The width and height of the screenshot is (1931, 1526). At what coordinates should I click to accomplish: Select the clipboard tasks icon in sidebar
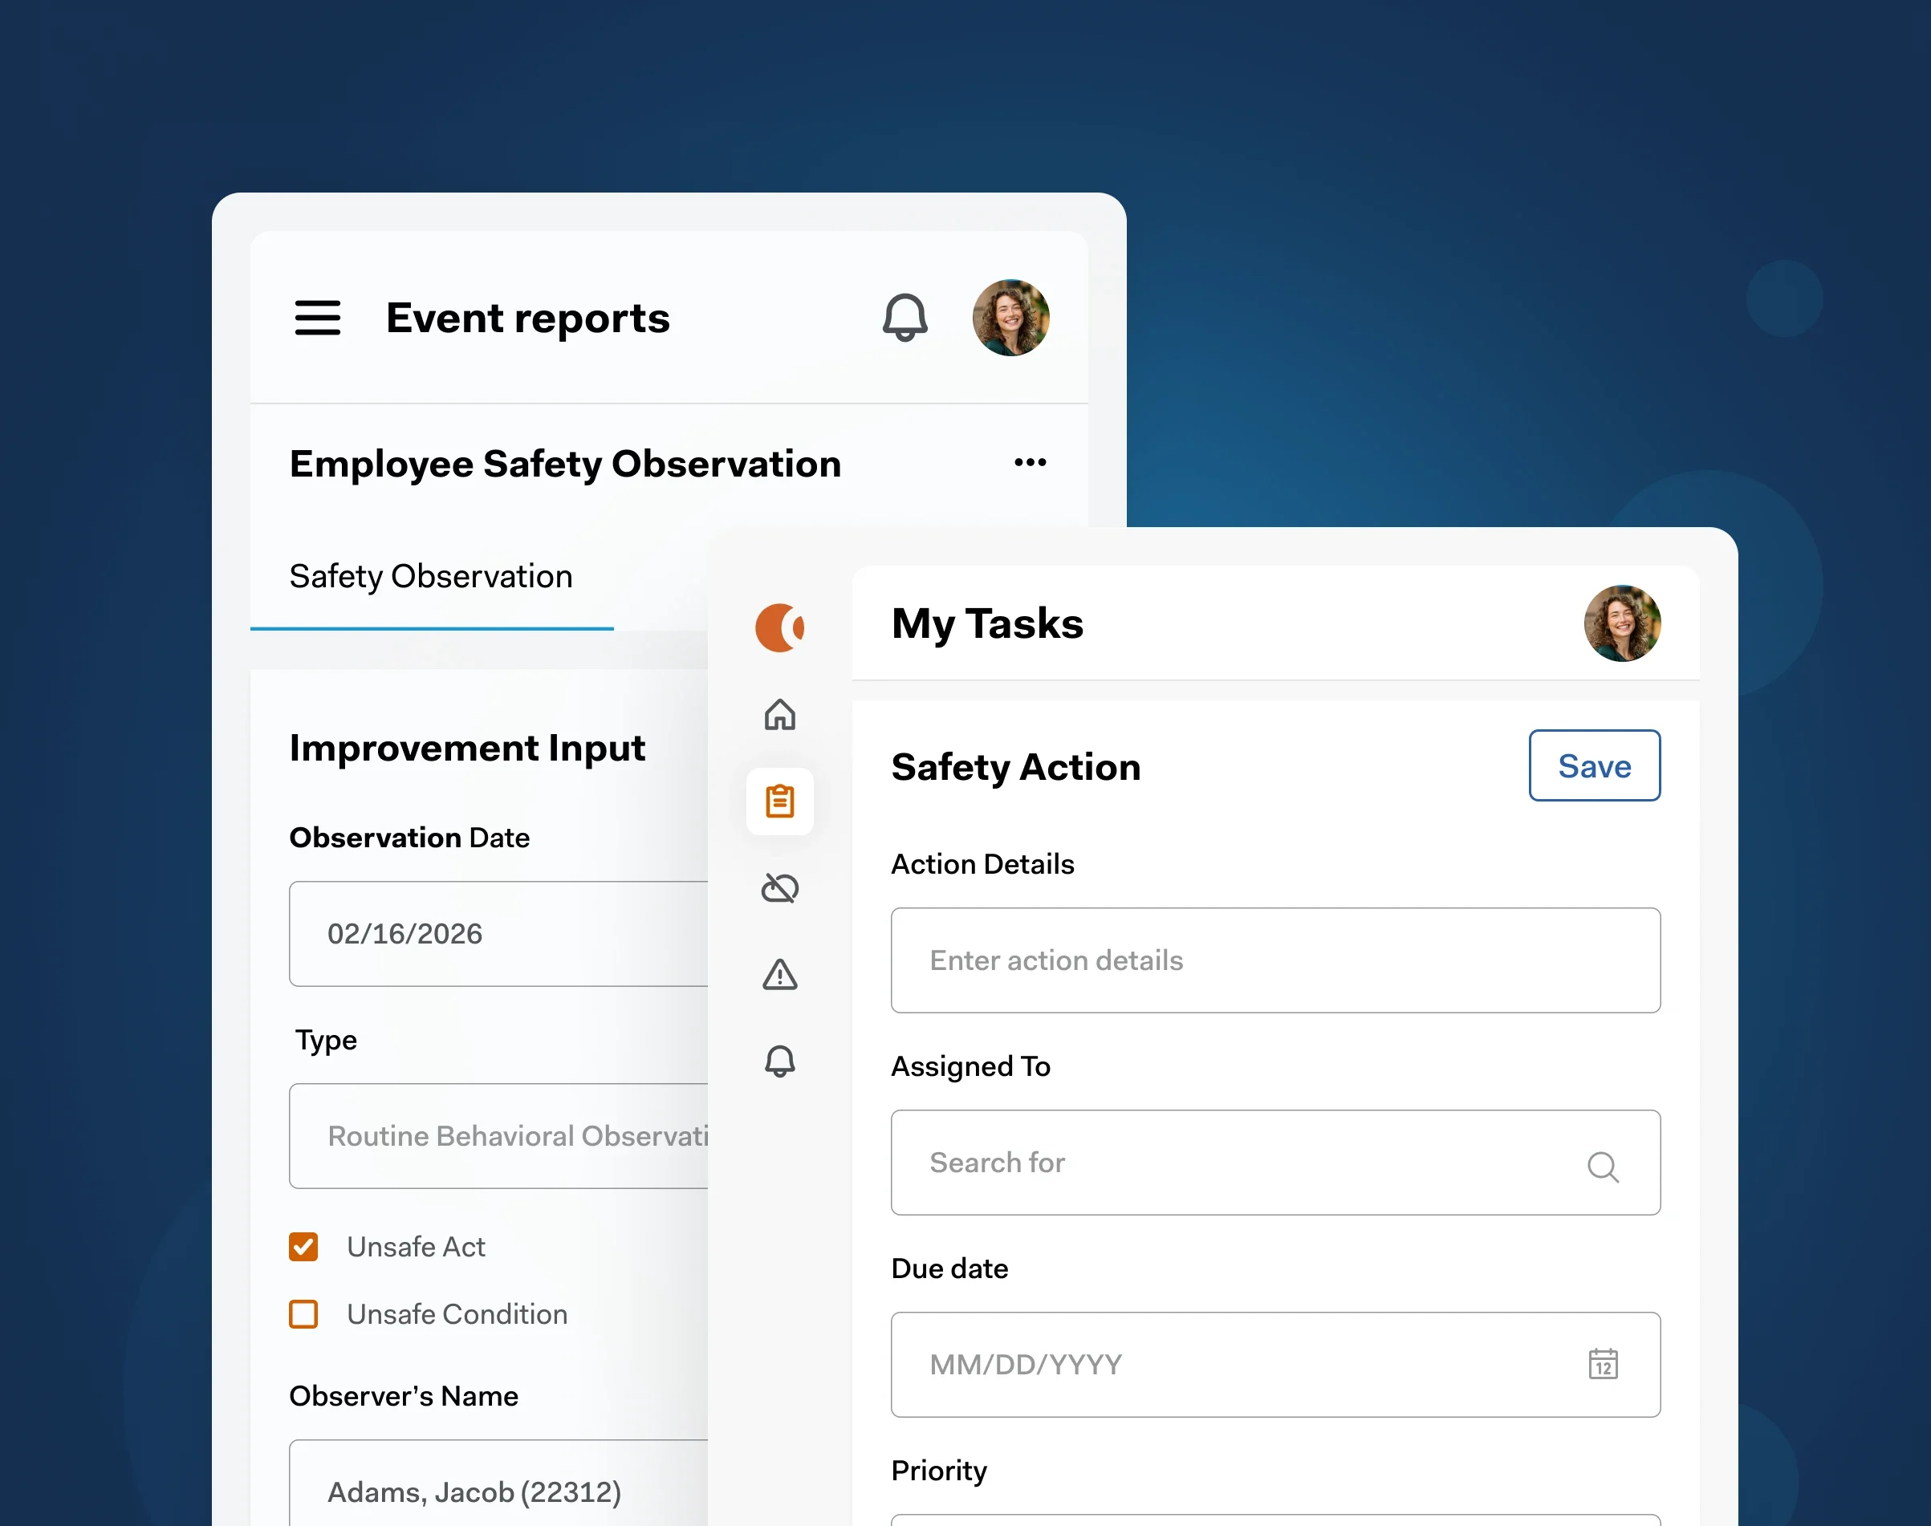779,802
